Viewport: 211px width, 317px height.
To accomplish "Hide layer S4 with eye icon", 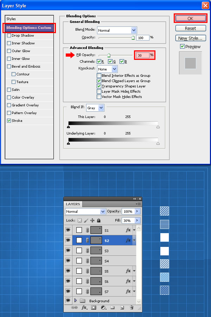I will (x=68, y=261).
